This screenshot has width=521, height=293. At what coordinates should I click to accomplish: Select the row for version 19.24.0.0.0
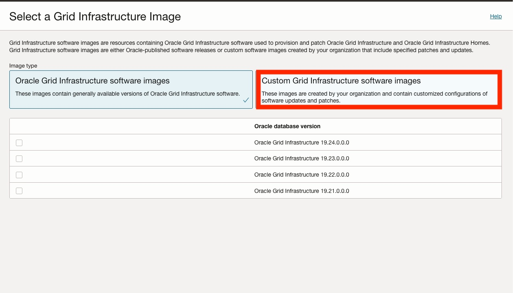[x=301, y=142]
